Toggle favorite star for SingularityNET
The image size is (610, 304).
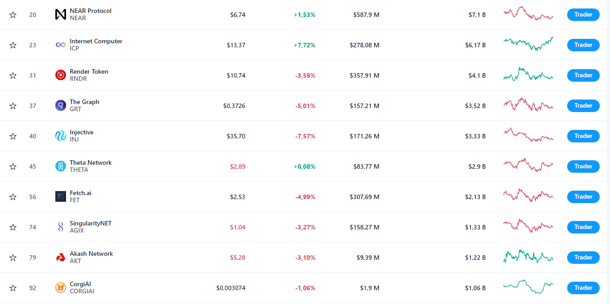point(13,227)
